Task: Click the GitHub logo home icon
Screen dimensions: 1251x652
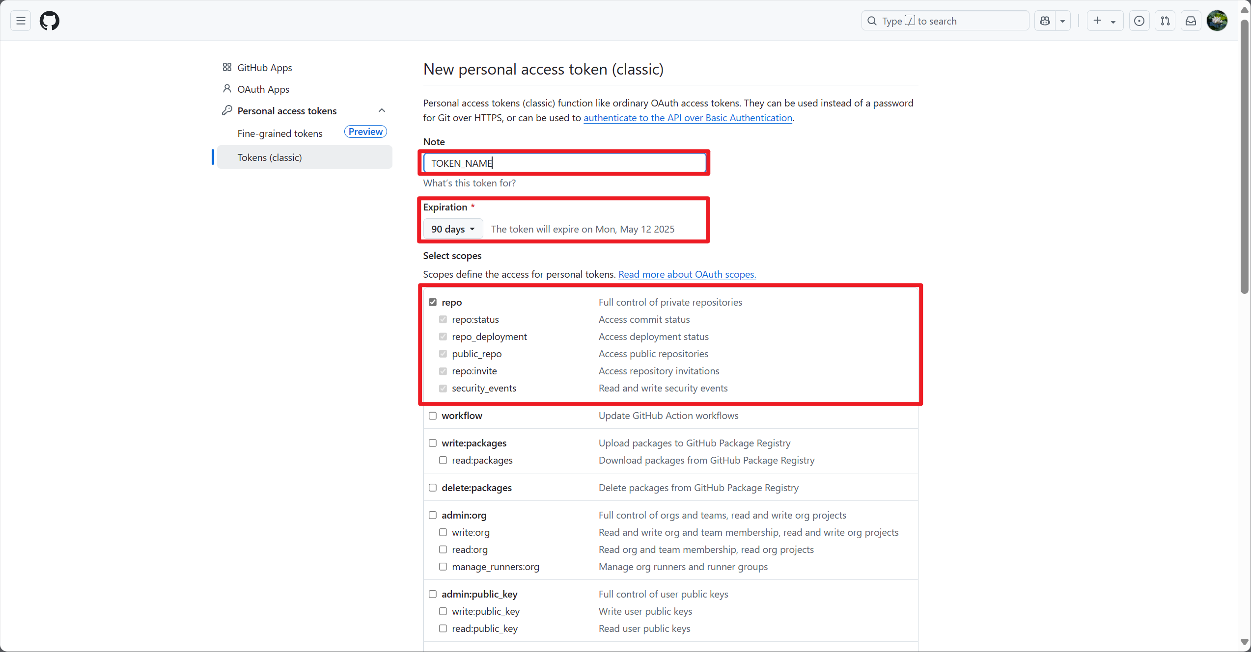Action: [x=50, y=21]
